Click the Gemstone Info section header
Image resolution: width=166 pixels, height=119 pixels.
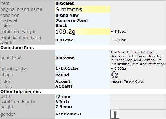point(17,47)
